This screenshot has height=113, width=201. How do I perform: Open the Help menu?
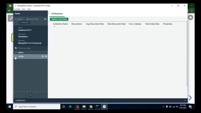coord(29,9)
